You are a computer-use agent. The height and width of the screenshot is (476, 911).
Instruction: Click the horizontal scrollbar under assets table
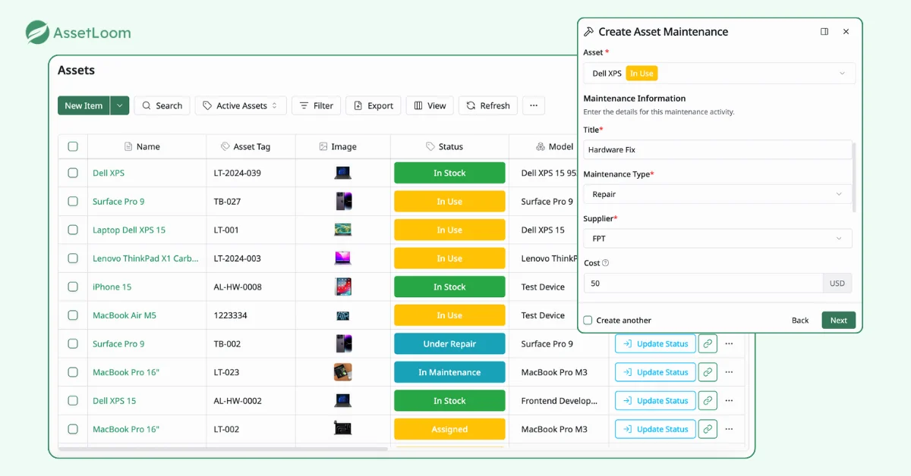click(223, 449)
